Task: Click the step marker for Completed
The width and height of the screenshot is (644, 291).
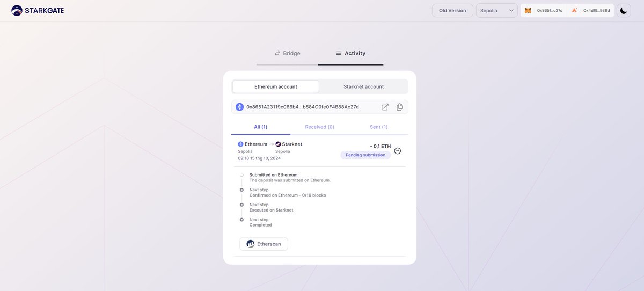Action: pos(241,220)
